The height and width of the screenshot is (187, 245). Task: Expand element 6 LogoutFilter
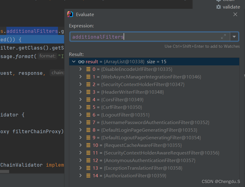click(80, 115)
